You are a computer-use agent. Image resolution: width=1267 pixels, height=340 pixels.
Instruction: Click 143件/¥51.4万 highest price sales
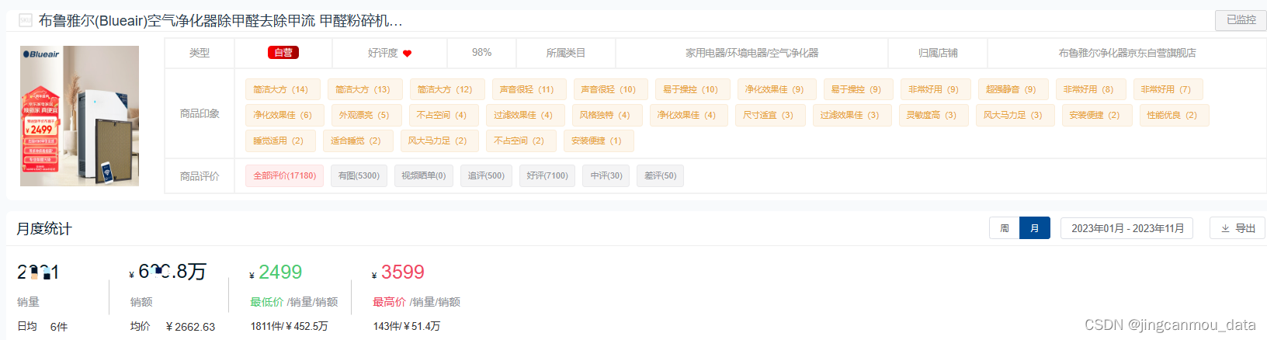coord(407,327)
